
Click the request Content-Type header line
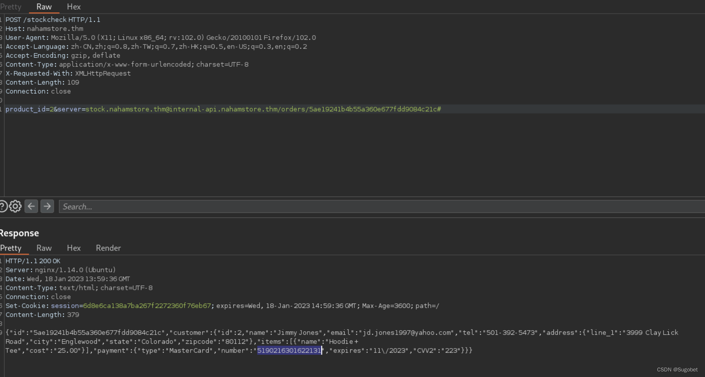[127, 64]
